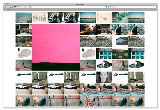The height and width of the screenshot is (110, 160).
Task: Open the bookmarks book icon in bookmarks bar
Action: click(x=5, y=9)
